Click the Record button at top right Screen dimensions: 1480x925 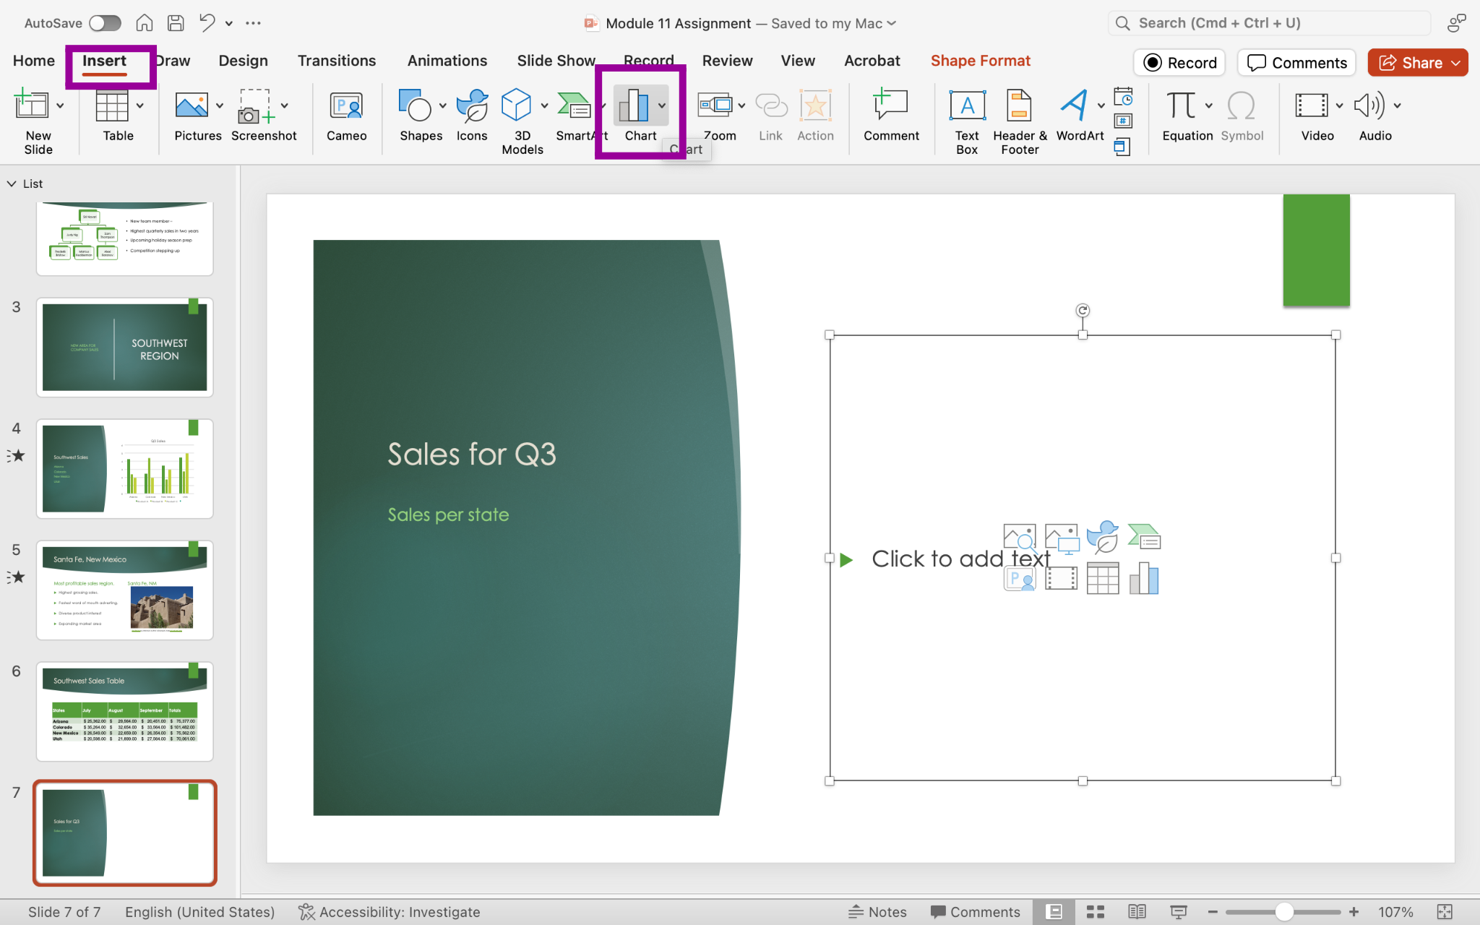(1179, 63)
